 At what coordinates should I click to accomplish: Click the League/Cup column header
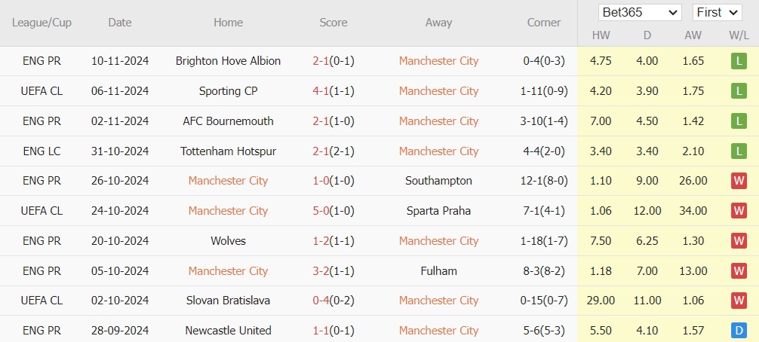[x=41, y=23]
